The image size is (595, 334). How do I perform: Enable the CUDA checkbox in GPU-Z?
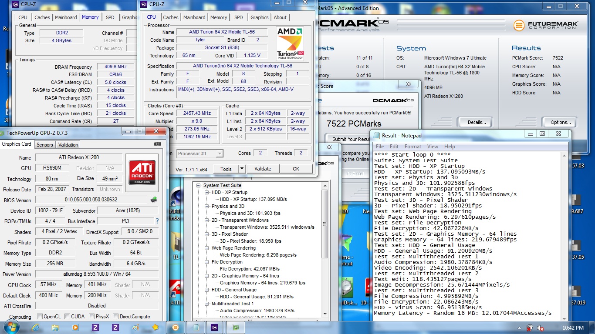[67, 317]
